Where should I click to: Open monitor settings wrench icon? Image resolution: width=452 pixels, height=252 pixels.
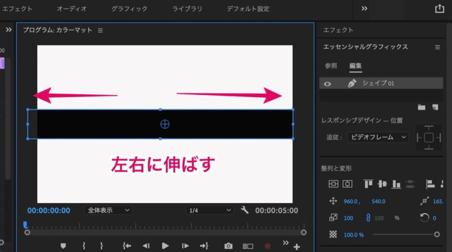coord(245,210)
